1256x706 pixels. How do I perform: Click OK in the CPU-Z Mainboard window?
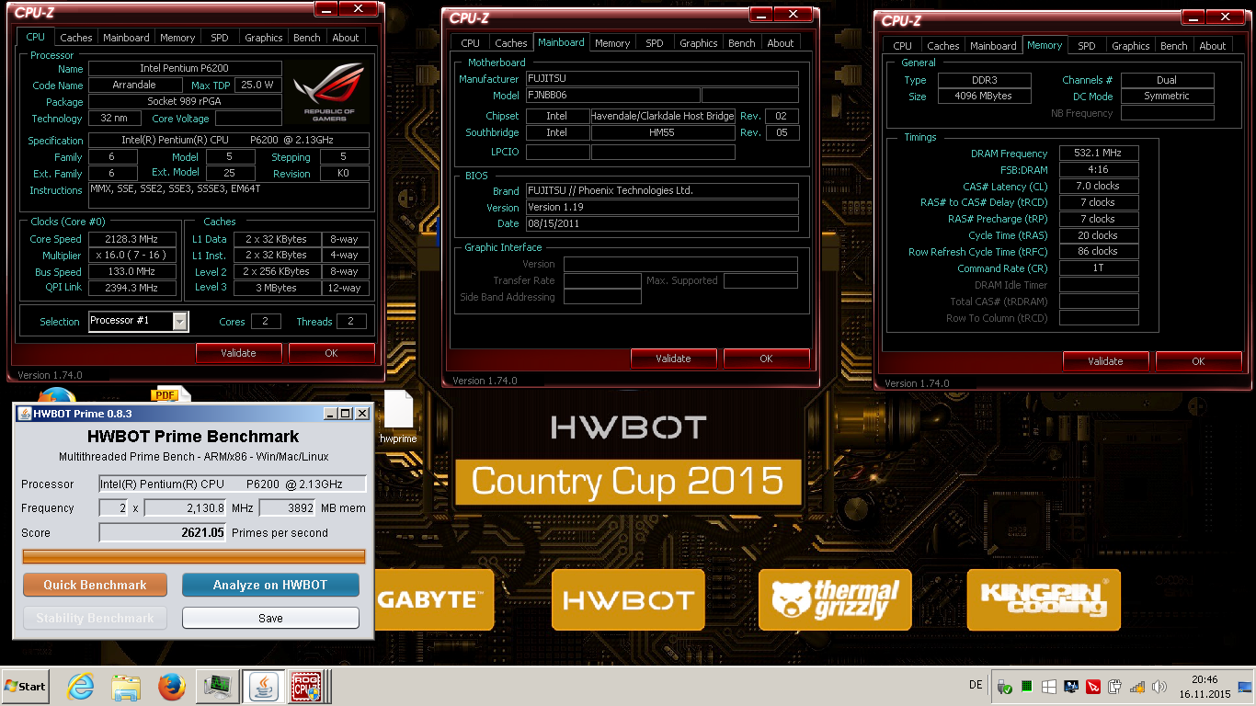766,359
